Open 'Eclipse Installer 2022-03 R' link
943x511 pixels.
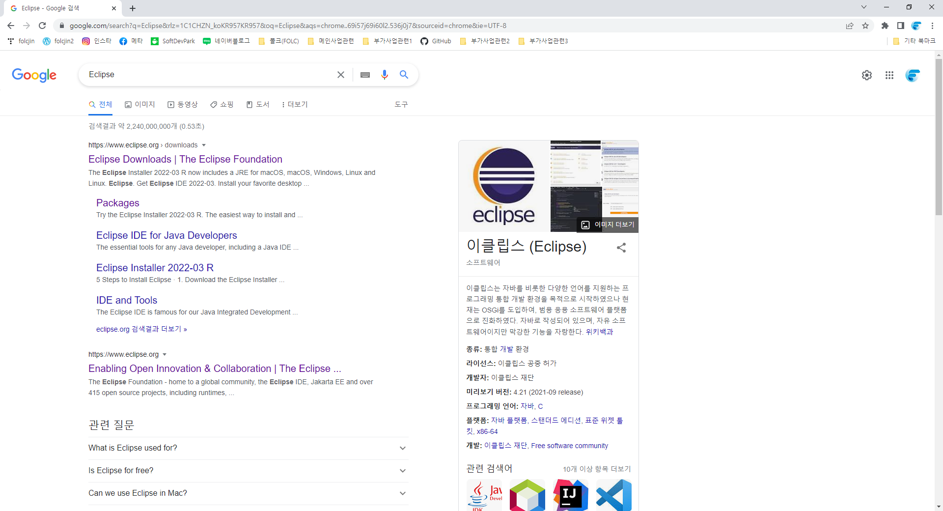[155, 268]
